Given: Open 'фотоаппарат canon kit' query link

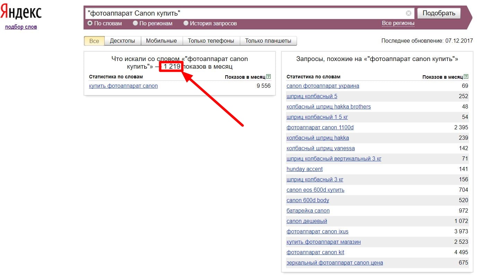Looking at the screenshot, I should point(315,252).
